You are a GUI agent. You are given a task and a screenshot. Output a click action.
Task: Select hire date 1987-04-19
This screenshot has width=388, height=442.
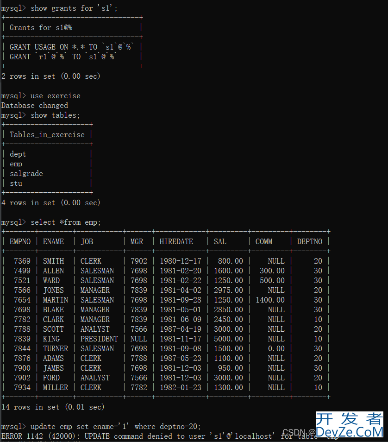point(181,329)
